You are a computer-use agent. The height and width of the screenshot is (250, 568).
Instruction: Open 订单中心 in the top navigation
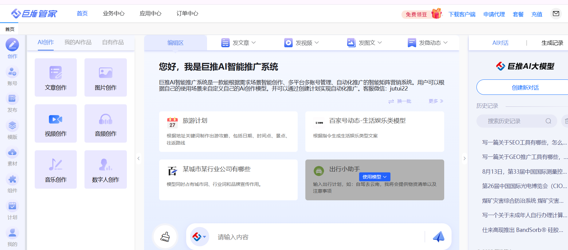(x=187, y=13)
